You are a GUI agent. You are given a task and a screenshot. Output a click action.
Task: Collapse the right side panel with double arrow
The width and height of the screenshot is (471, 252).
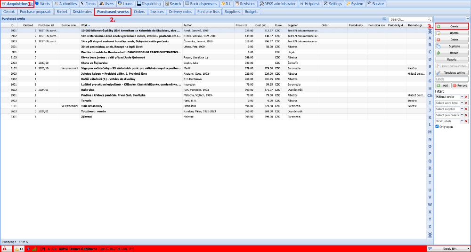(x=467, y=18)
